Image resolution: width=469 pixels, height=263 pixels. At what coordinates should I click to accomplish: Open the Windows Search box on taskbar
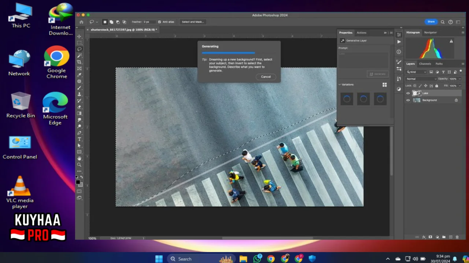click(202, 259)
